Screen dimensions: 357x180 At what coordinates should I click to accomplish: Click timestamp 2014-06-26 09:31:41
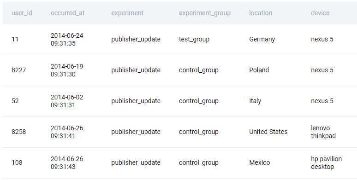click(67, 132)
